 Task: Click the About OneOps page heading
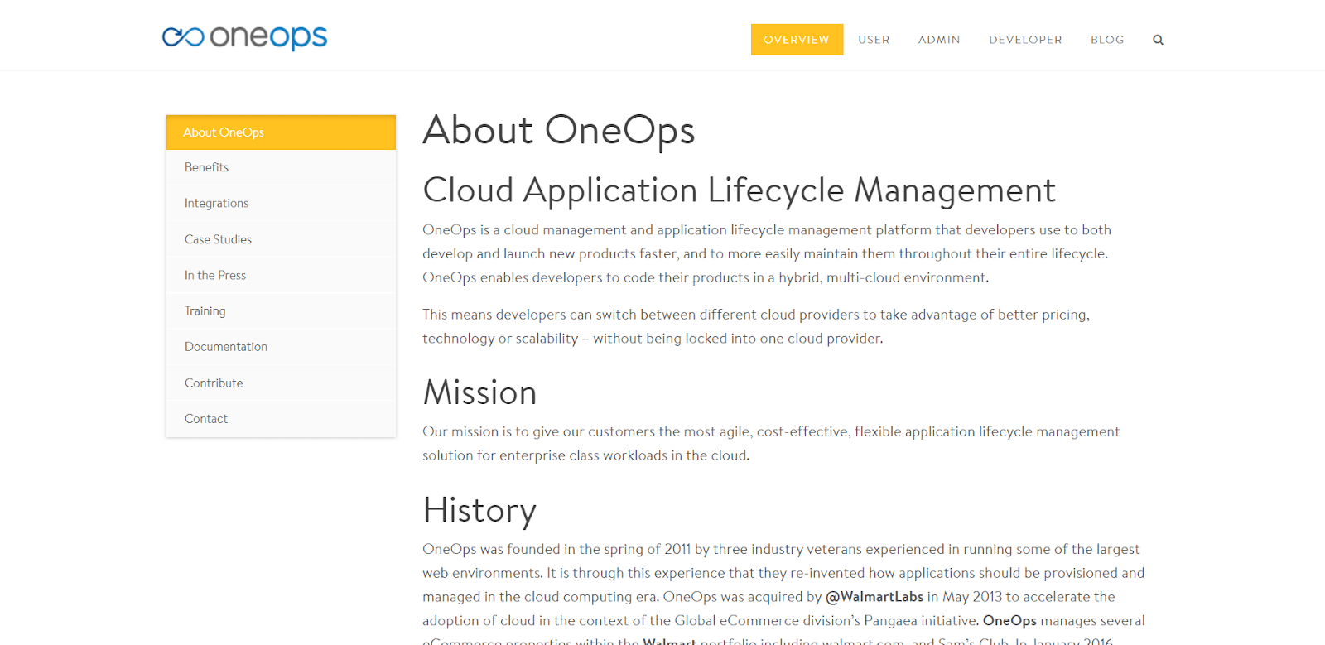[x=559, y=131]
